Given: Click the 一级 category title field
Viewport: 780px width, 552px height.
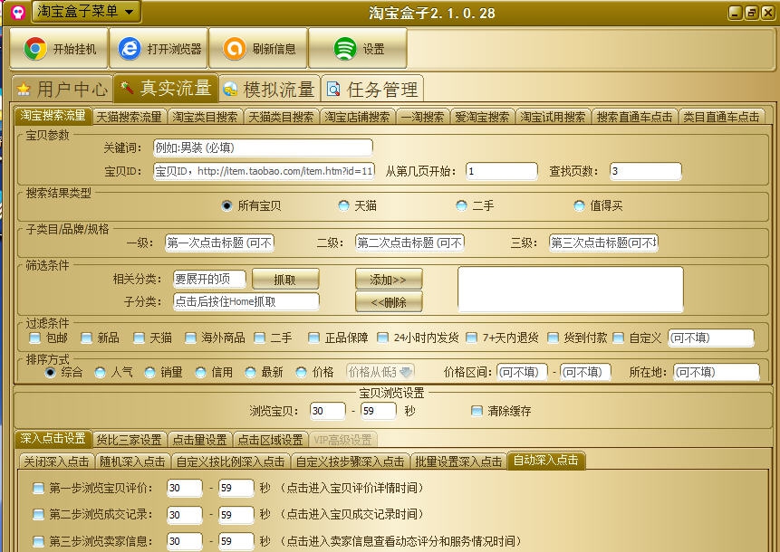Looking at the screenshot, I should point(219,243).
